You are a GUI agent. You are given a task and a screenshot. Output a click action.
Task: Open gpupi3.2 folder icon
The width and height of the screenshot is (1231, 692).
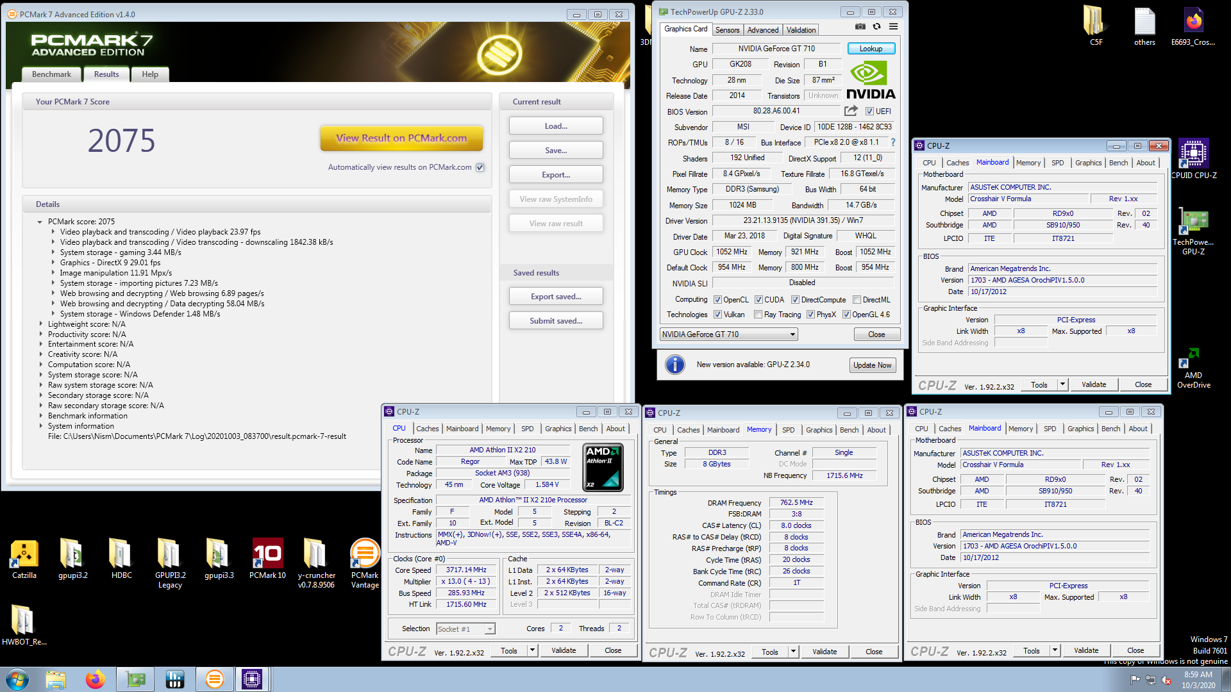click(x=73, y=559)
